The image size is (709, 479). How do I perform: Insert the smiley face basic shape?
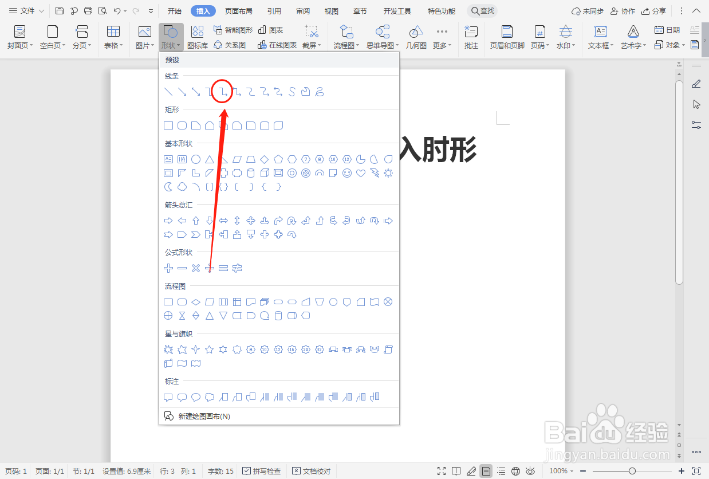(347, 173)
